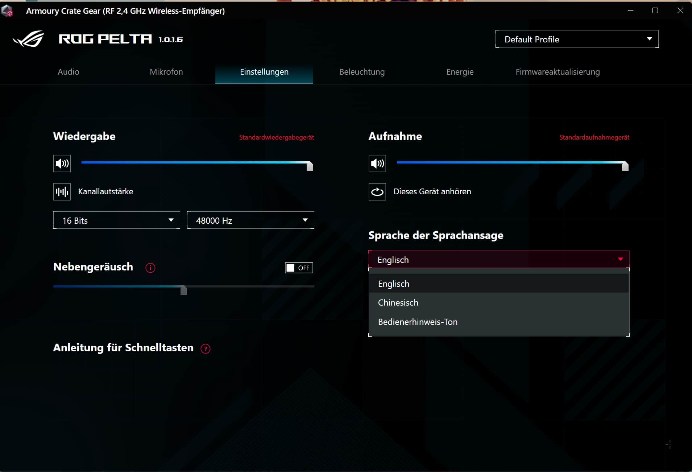Toggle the Nebengeräusch OFF switch

299,268
